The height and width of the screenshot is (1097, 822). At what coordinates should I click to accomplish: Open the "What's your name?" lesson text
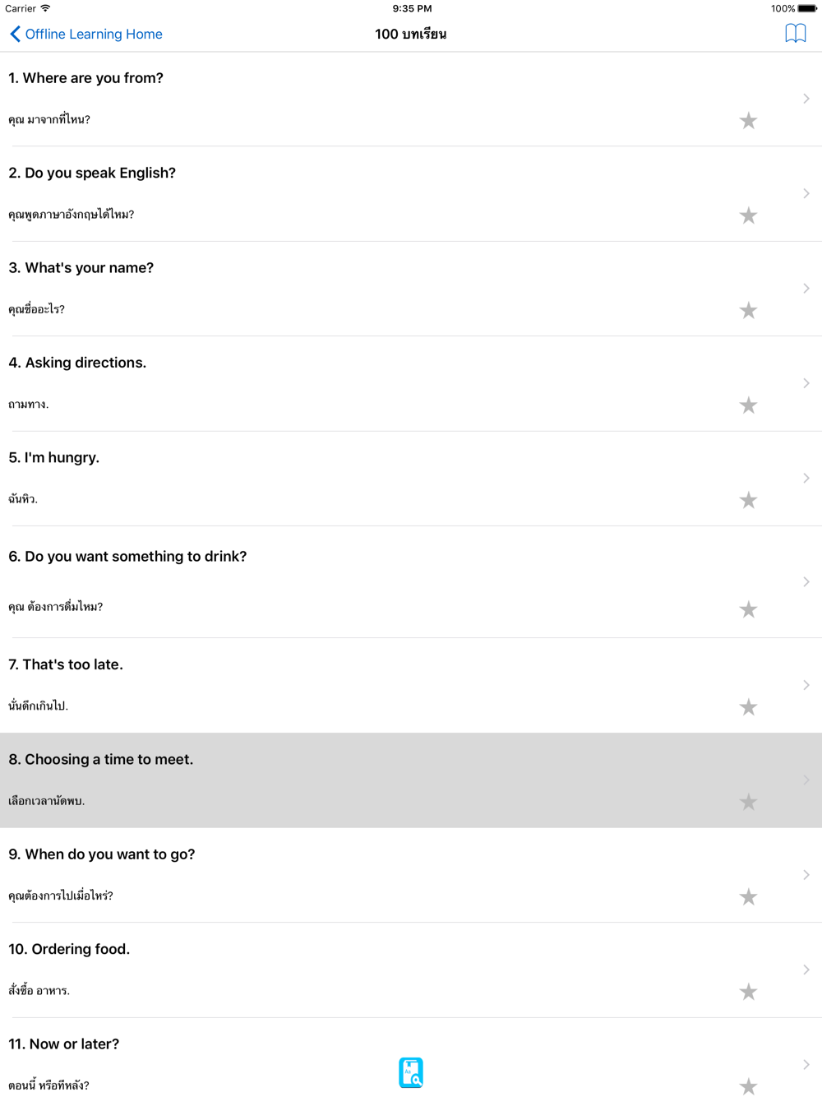81,268
